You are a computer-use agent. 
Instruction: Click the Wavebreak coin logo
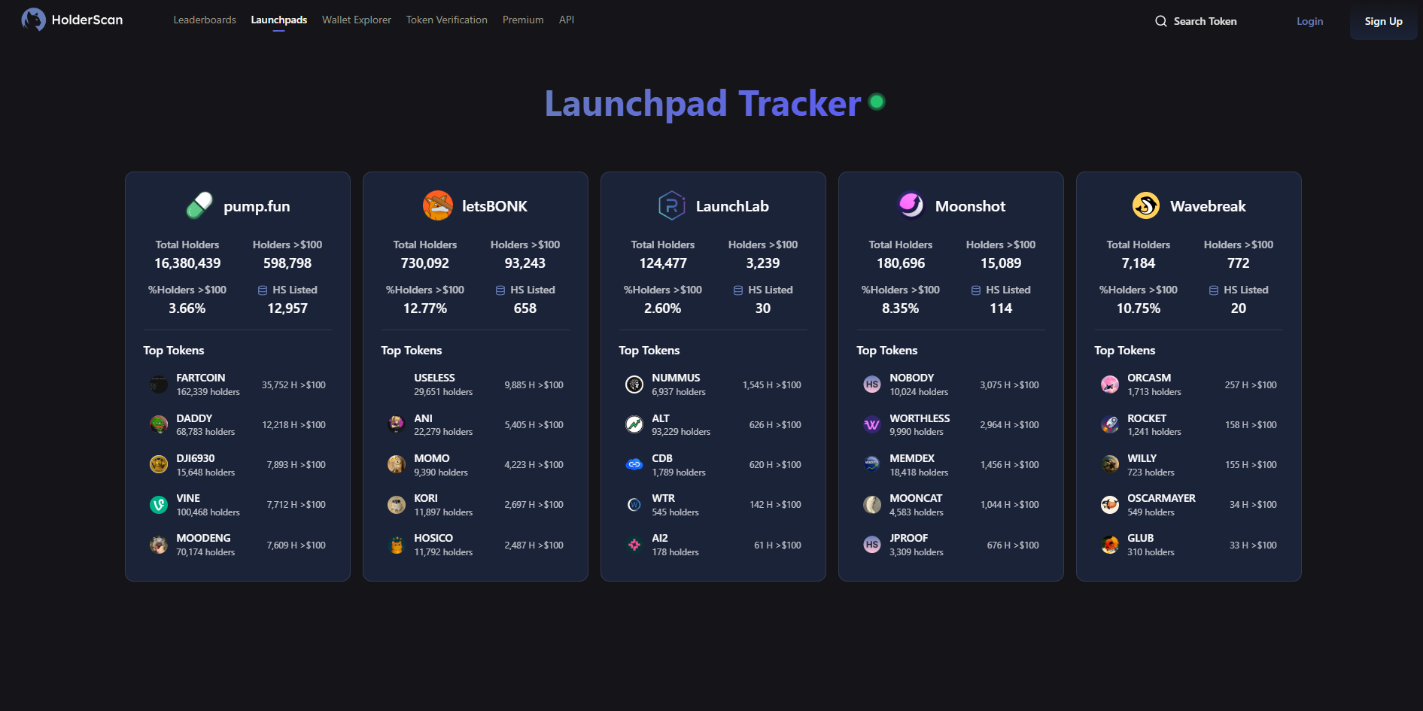click(x=1145, y=205)
